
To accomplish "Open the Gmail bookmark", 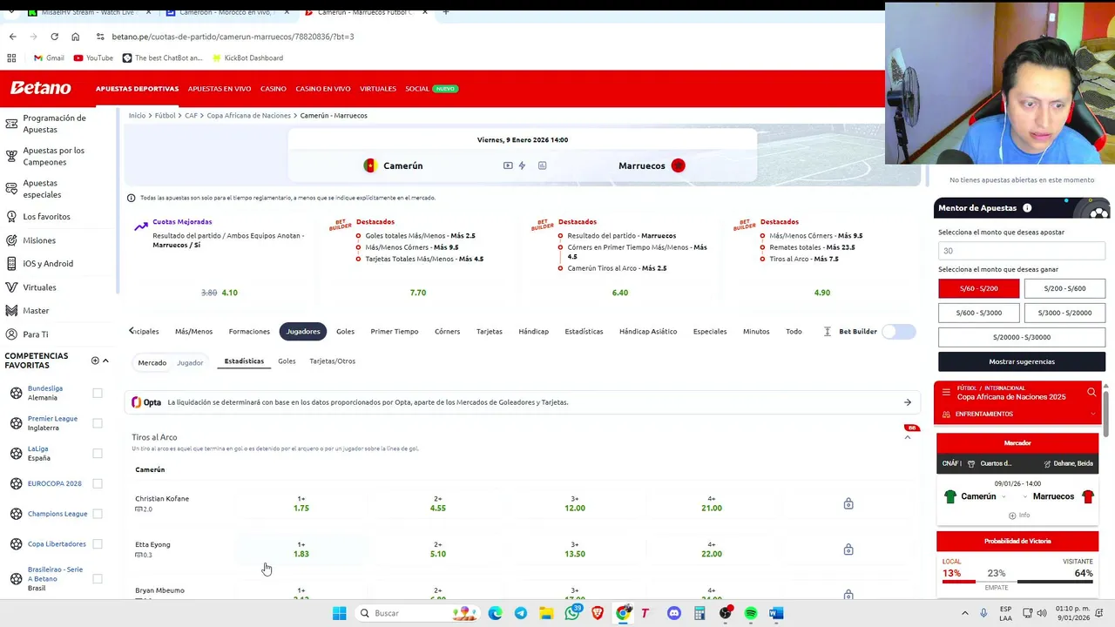I will [x=49, y=57].
